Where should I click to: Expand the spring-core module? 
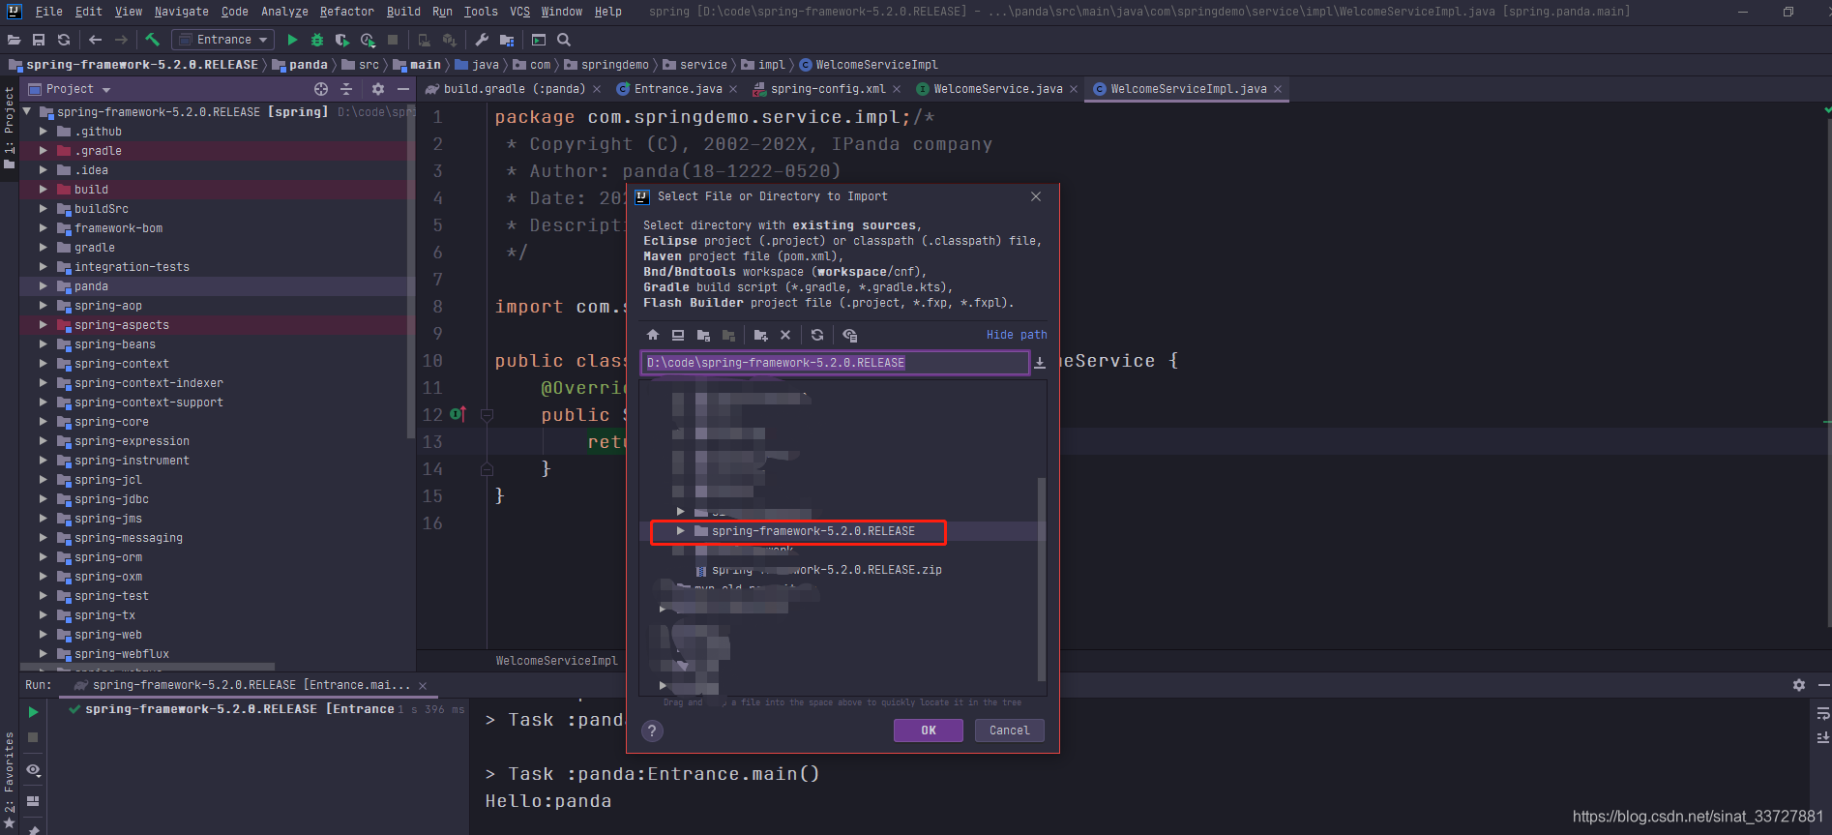click(x=43, y=422)
